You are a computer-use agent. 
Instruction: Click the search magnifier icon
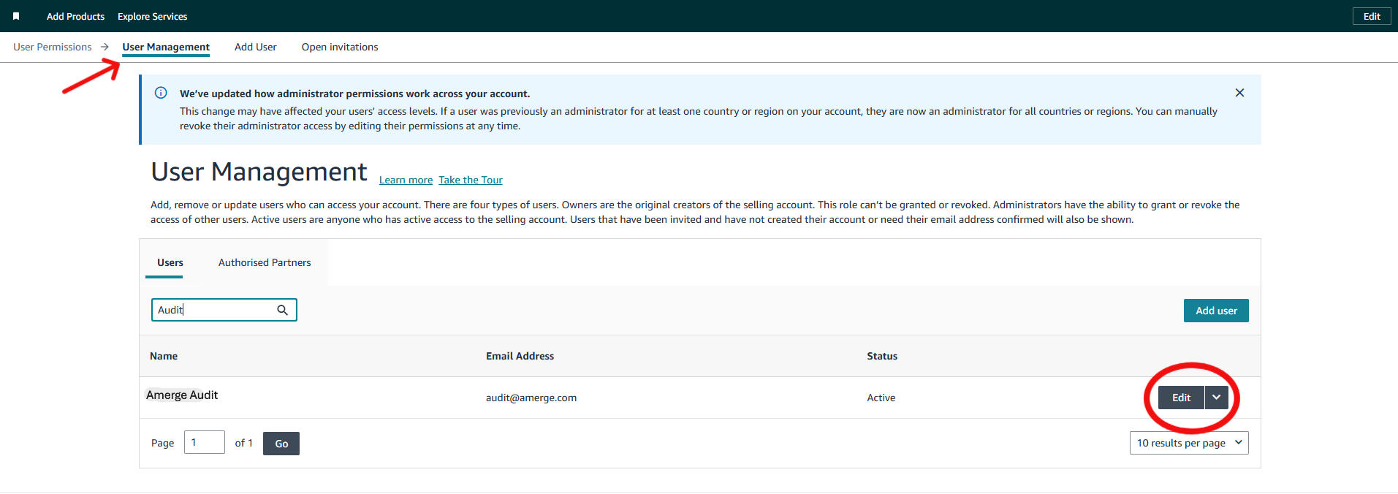pyautogui.click(x=282, y=310)
